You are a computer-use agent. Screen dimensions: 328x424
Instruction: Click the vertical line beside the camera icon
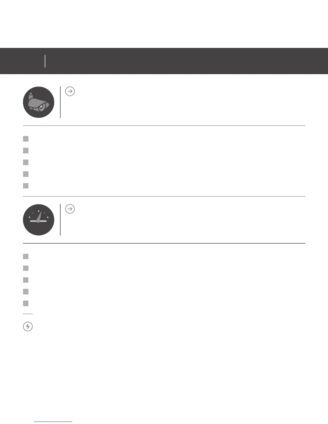pos(60,102)
